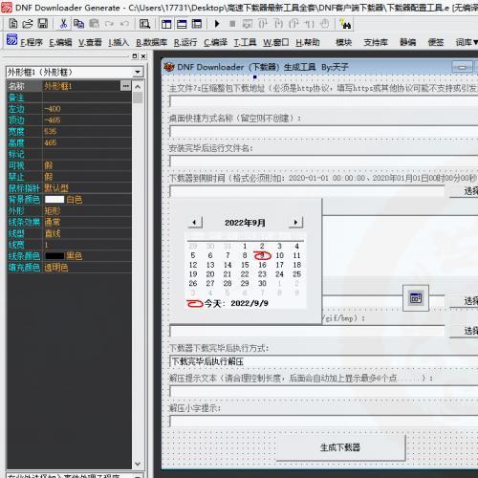Open the R.运行 menu
Image resolution: width=478 pixels, height=478 pixels.
coord(185,42)
